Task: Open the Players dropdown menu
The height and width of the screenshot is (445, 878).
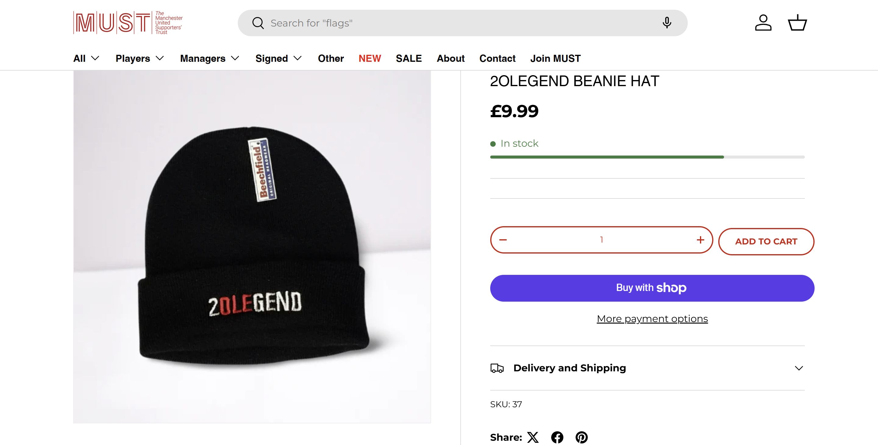Action: (x=140, y=58)
